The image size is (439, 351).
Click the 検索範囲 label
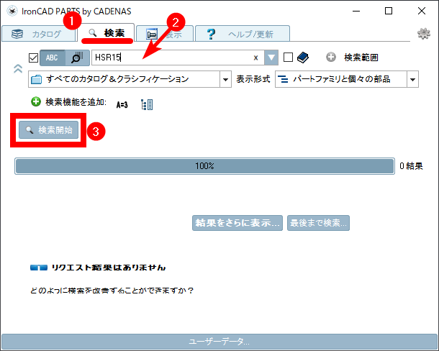pos(361,58)
